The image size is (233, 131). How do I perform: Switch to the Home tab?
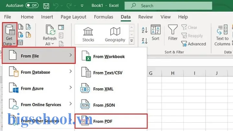point(27,17)
